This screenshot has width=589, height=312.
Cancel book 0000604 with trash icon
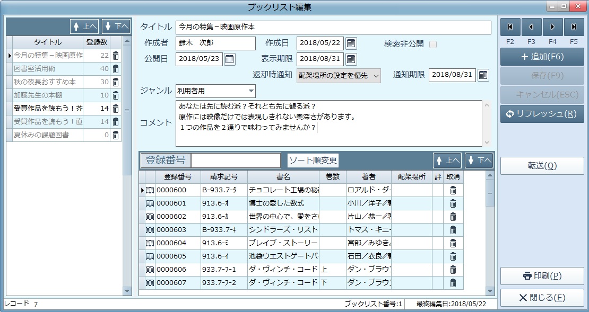click(453, 243)
